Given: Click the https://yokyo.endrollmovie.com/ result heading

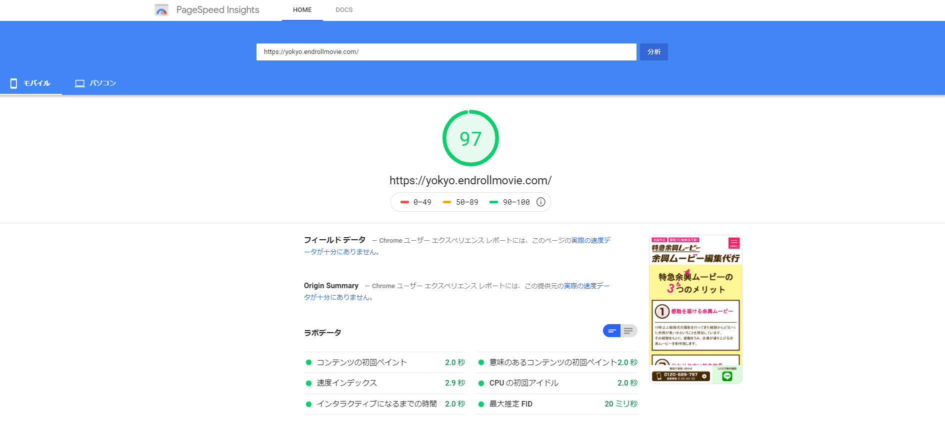Looking at the screenshot, I should coord(470,180).
